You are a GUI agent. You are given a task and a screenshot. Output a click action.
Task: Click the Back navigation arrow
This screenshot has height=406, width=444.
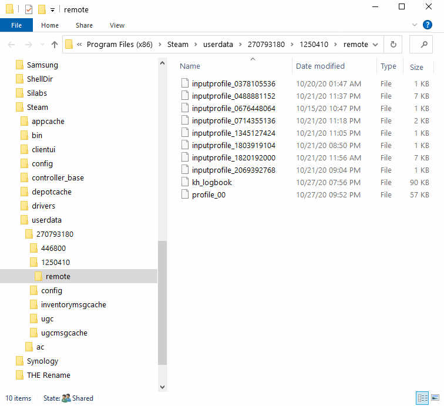coord(12,45)
